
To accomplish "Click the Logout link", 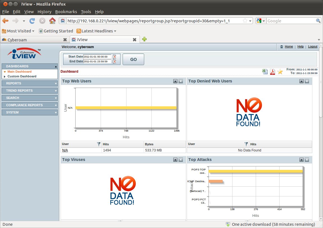I will [x=313, y=47].
